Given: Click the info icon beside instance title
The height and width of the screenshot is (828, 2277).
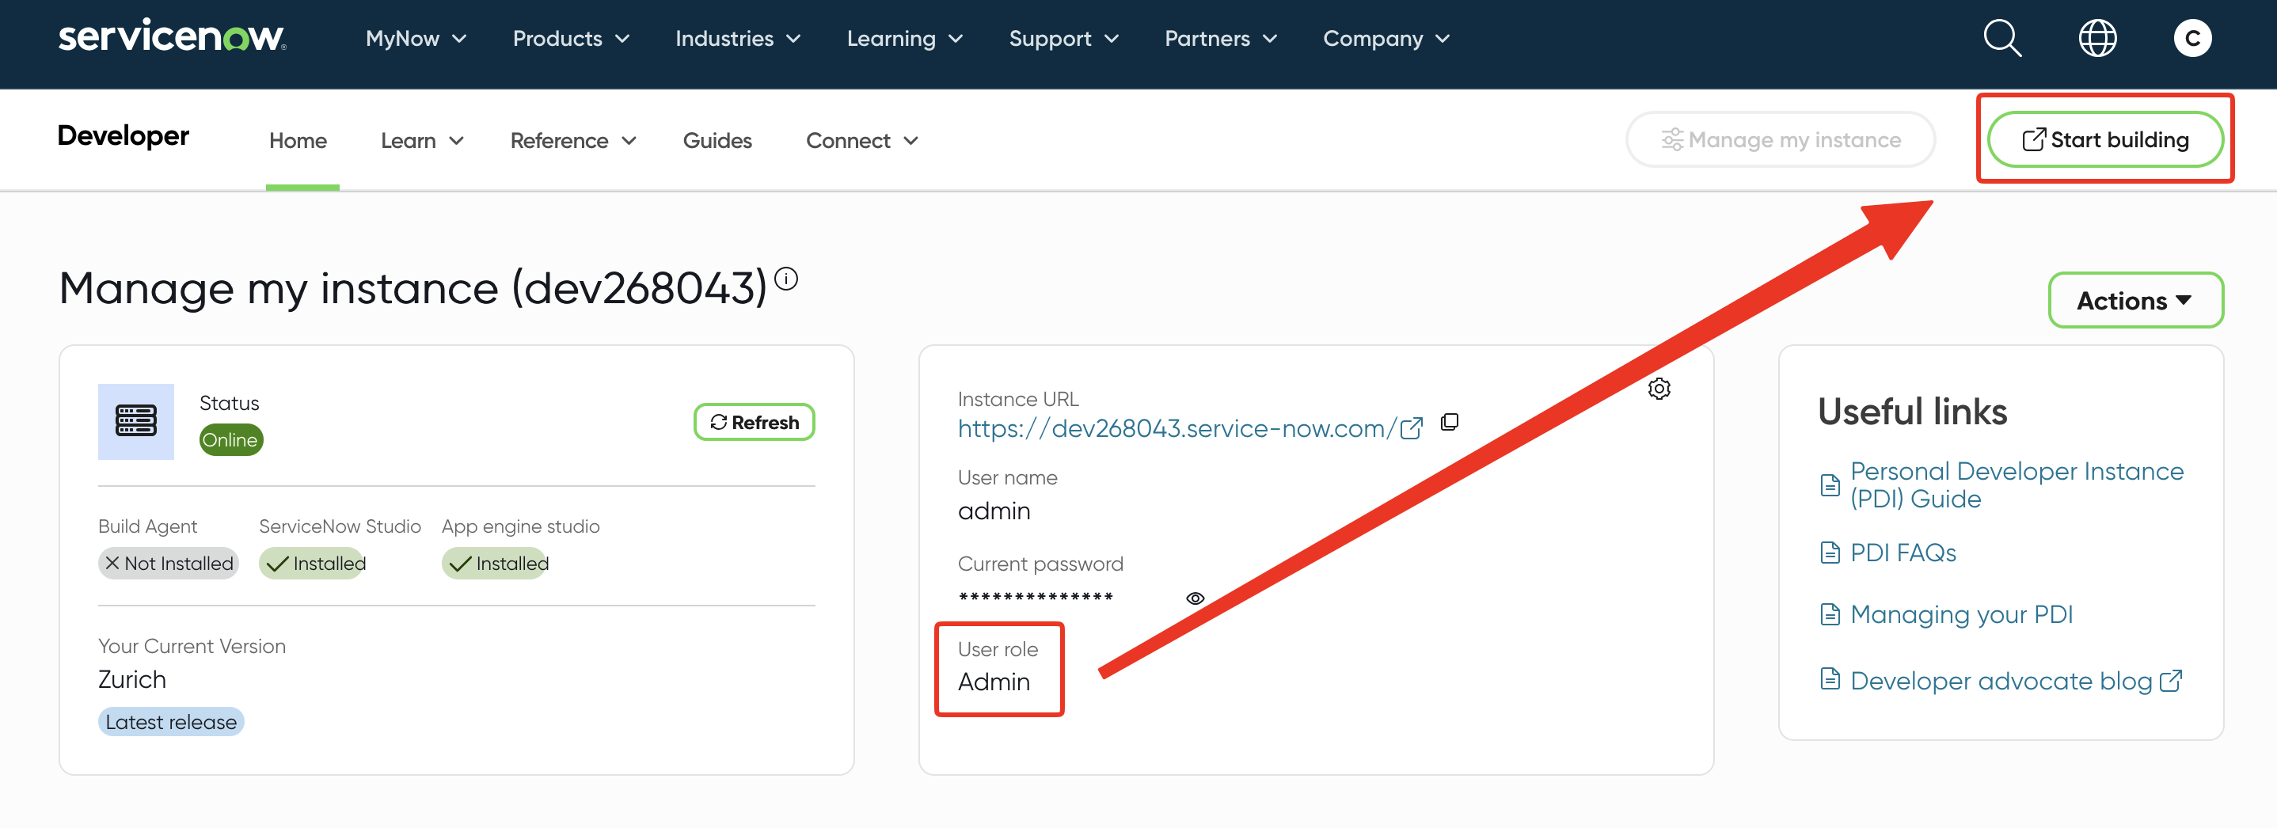Looking at the screenshot, I should click(786, 279).
